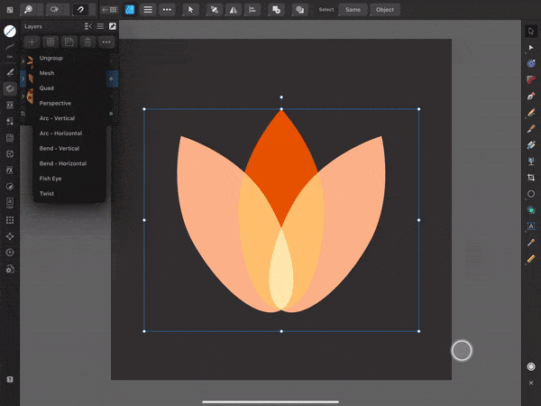
Task: Open the Layers studio icon in sidebar
Action: 10,88
